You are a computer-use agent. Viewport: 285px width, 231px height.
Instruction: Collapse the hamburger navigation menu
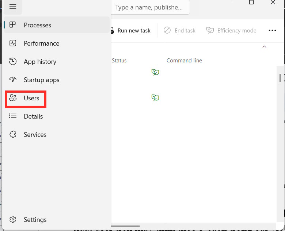pos(13,7)
